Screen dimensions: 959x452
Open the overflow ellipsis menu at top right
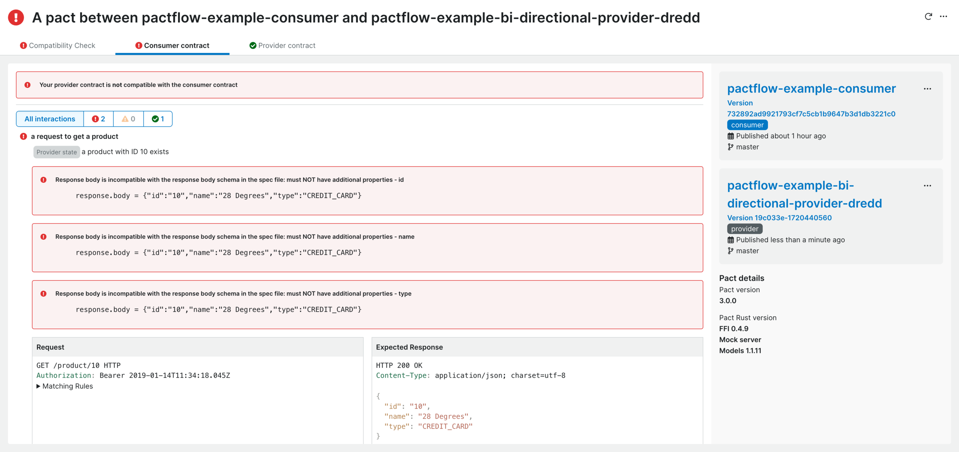coord(944,16)
